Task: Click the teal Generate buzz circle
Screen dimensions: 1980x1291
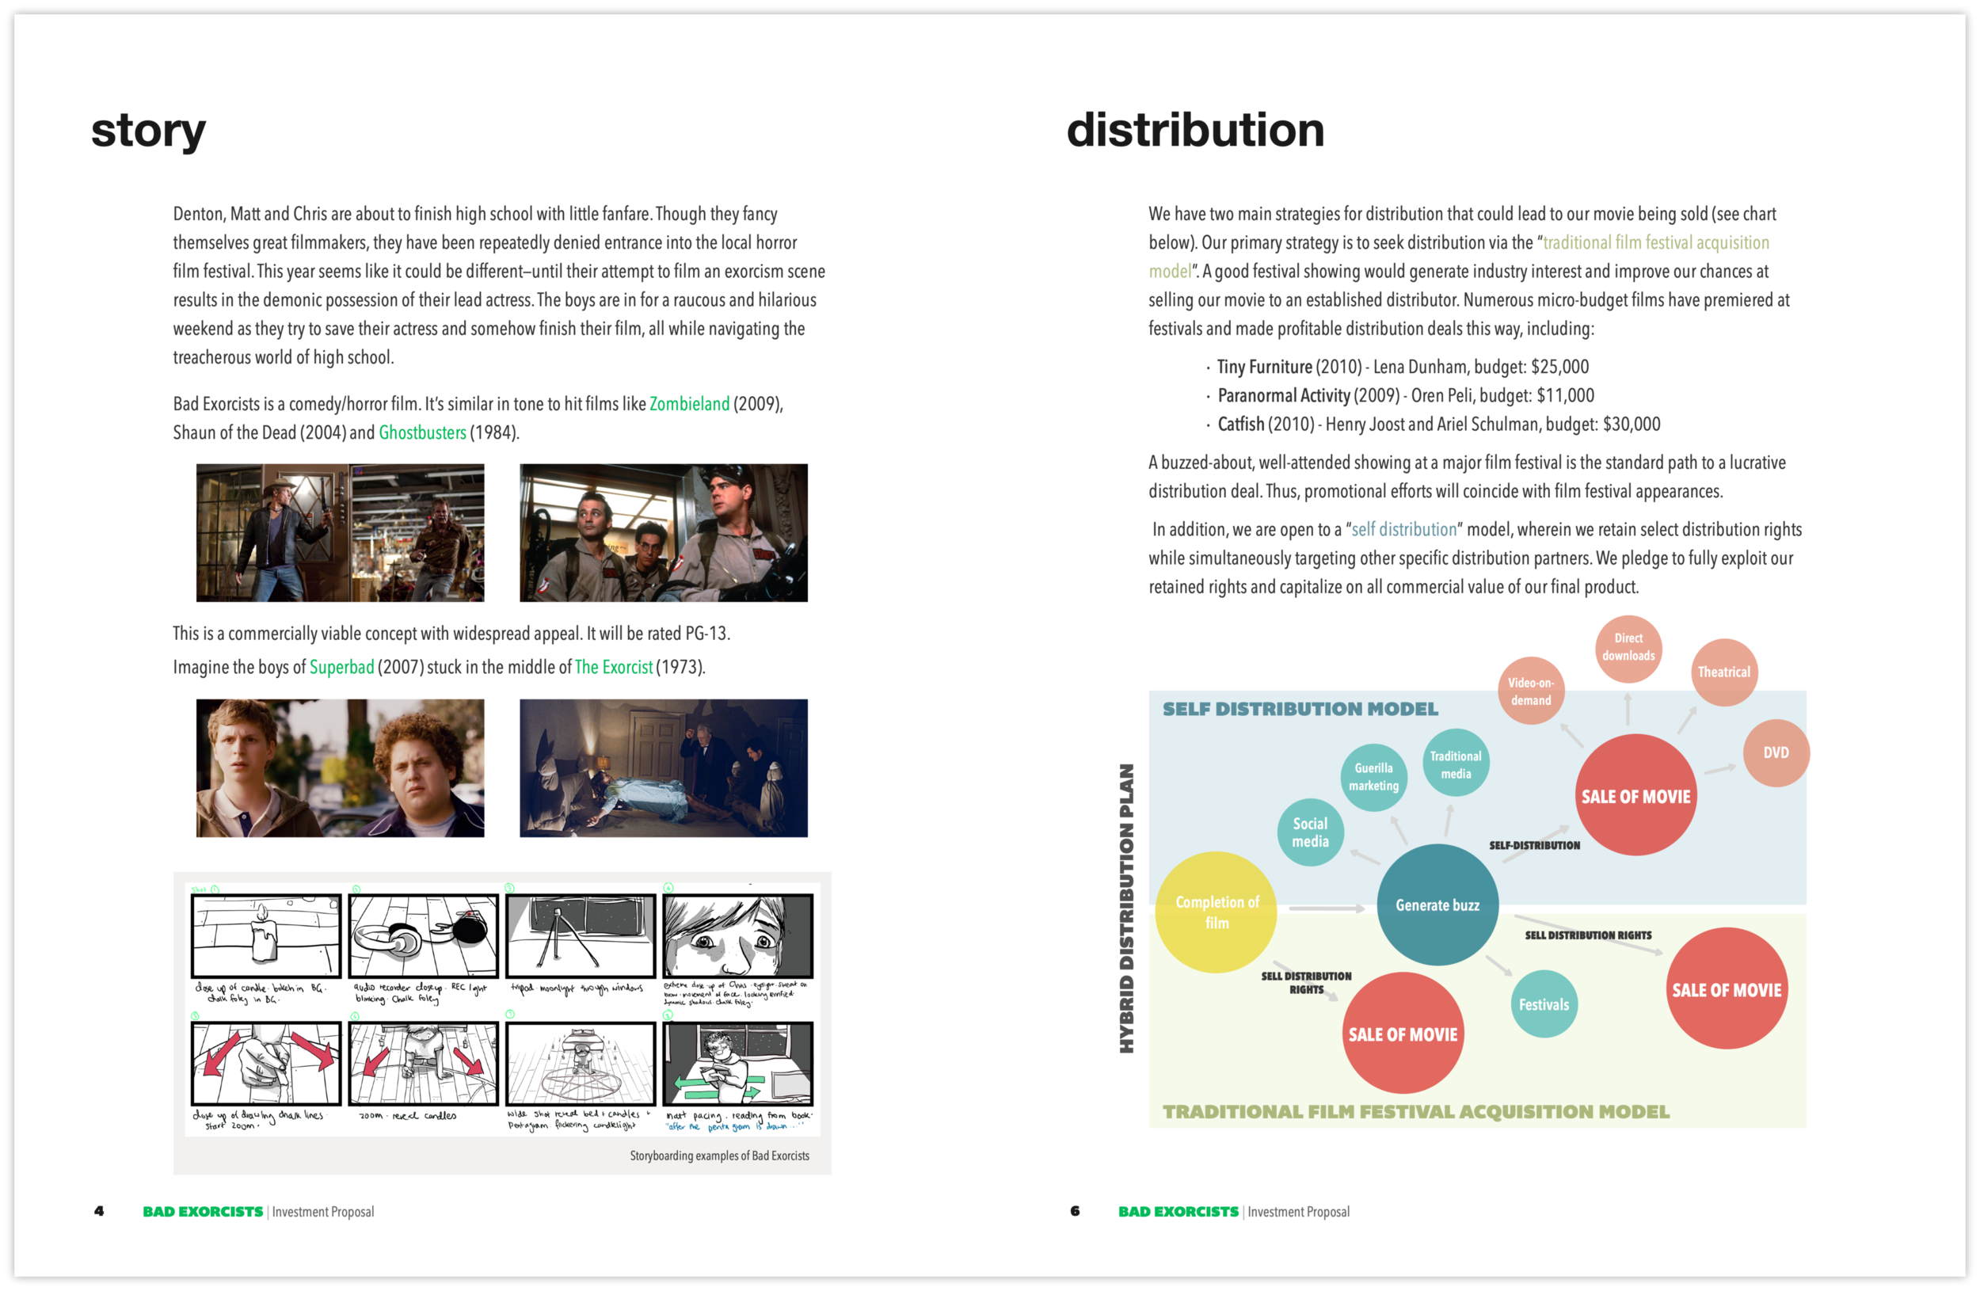Action: point(1437,905)
